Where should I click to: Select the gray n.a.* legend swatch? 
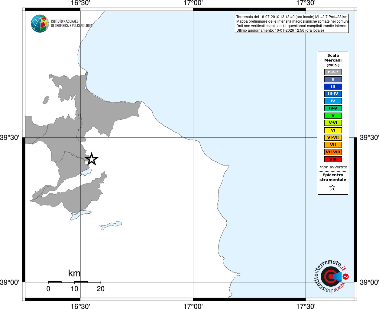[x=333, y=72]
